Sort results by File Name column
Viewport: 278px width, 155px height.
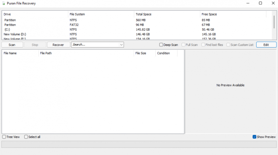(x=20, y=53)
